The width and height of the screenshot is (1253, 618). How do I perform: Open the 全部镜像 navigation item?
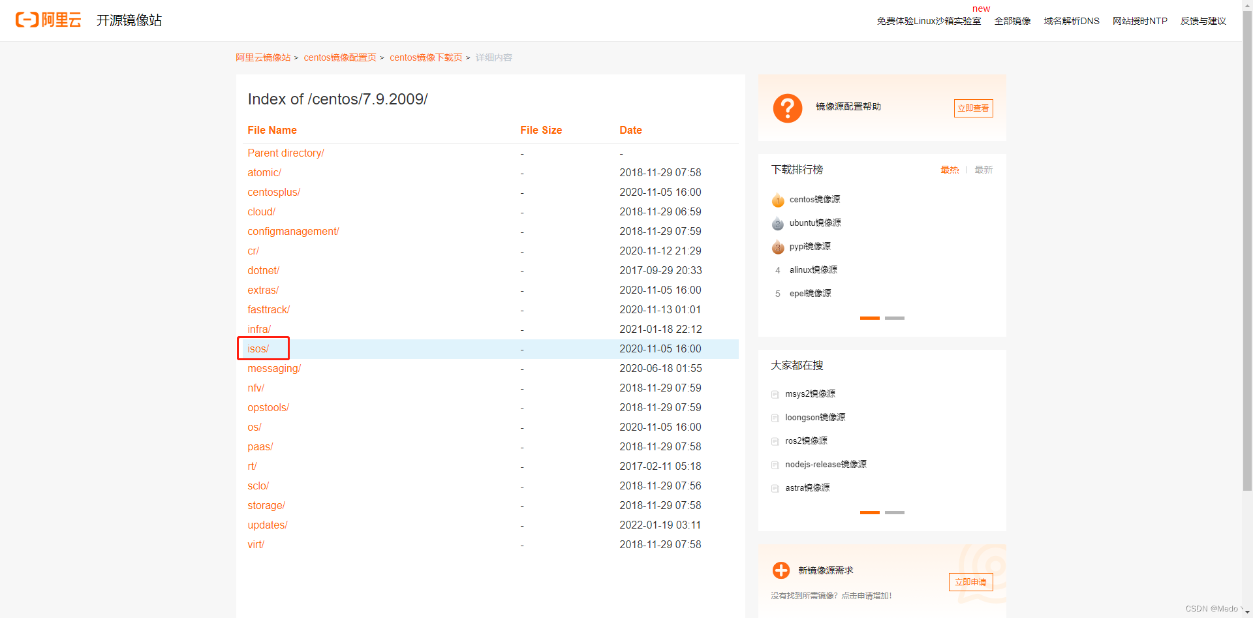1012,21
